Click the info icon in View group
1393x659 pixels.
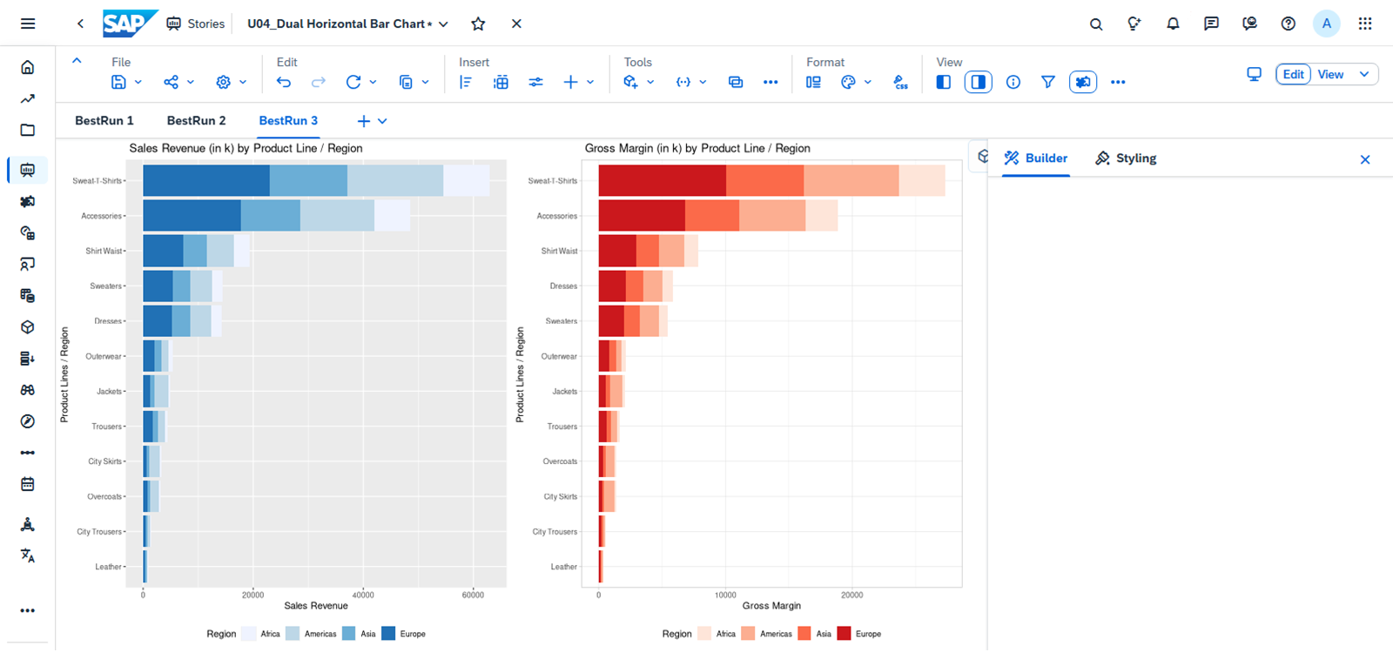click(1013, 82)
